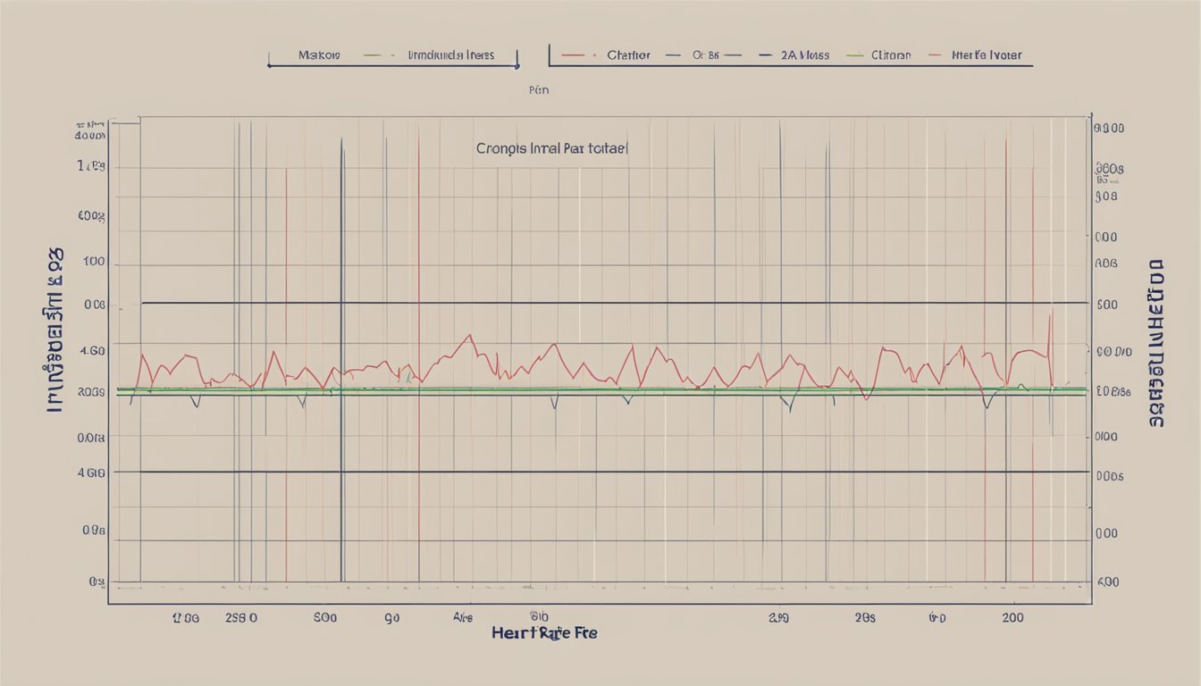Toggle the Charter series visibility
This screenshot has width=1201, height=686.
pyautogui.click(x=627, y=54)
